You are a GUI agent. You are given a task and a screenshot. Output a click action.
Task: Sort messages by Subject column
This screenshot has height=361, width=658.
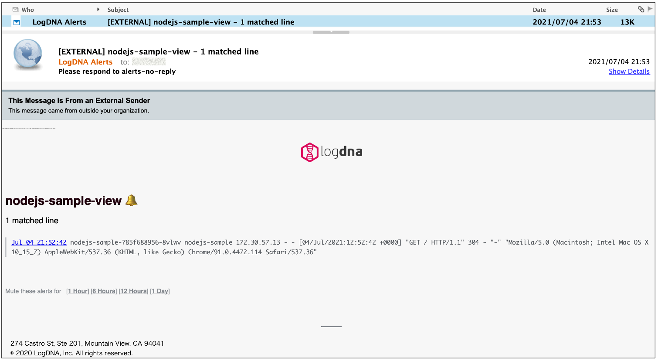point(118,10)
